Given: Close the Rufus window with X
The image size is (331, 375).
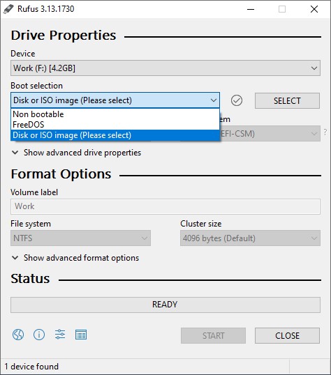Looking at the screenshot, I should coord(314,9).
